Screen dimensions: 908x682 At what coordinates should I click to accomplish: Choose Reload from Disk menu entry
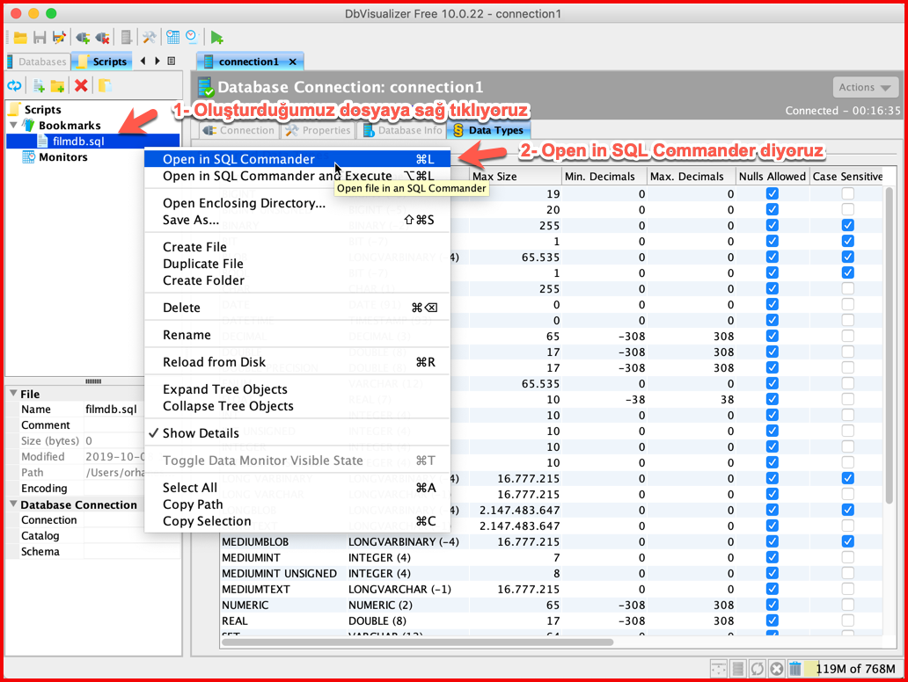(297, 362)
